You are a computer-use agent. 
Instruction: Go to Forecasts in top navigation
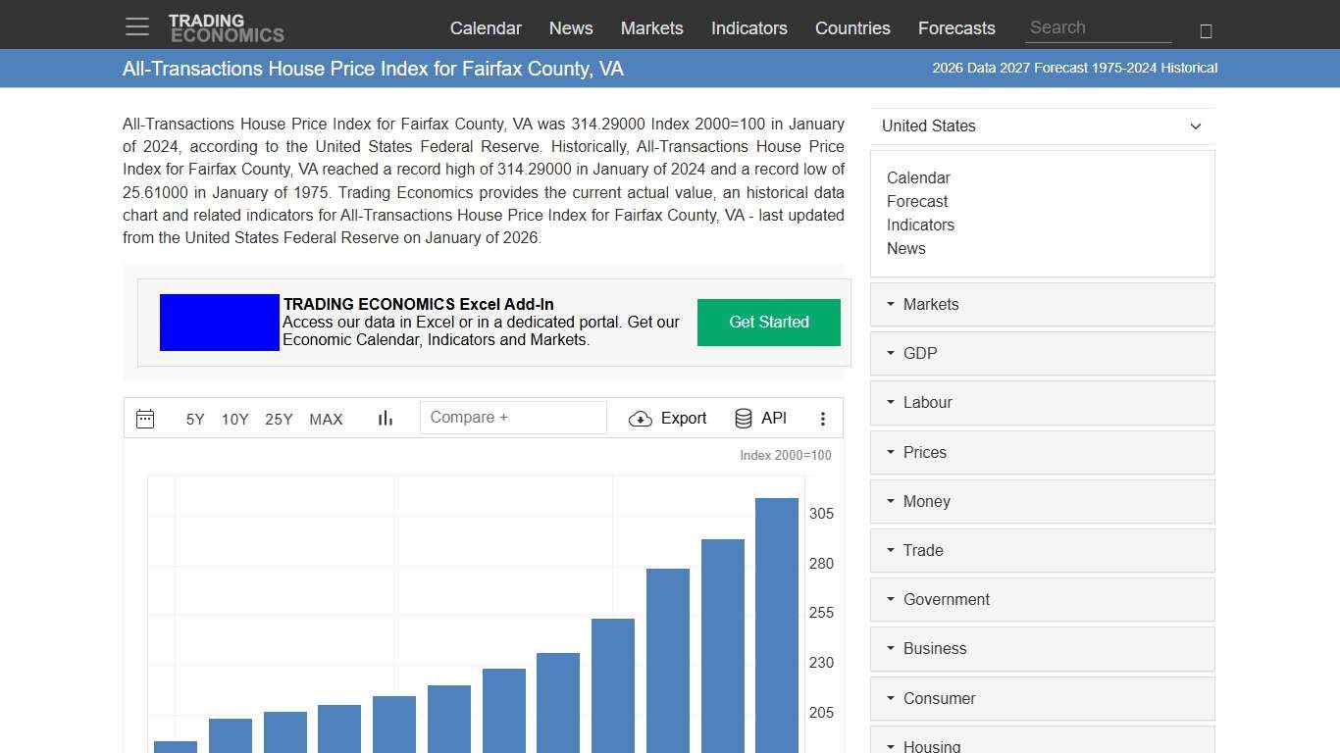point(956,28)
